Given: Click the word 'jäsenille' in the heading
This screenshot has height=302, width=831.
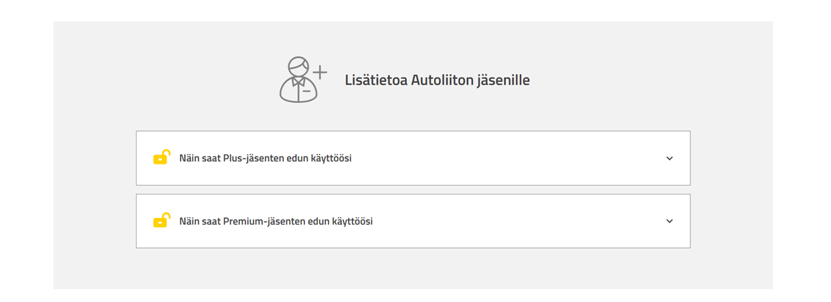Looking at the screenshot, I should [x=504, y=80].
